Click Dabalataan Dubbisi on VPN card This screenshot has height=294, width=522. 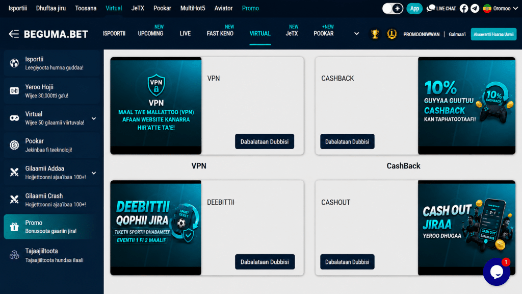tap(265, 142)
